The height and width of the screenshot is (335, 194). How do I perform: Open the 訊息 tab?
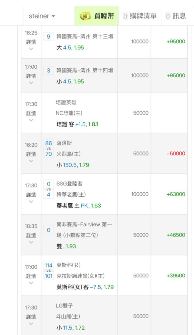click(x=176, y=16)
